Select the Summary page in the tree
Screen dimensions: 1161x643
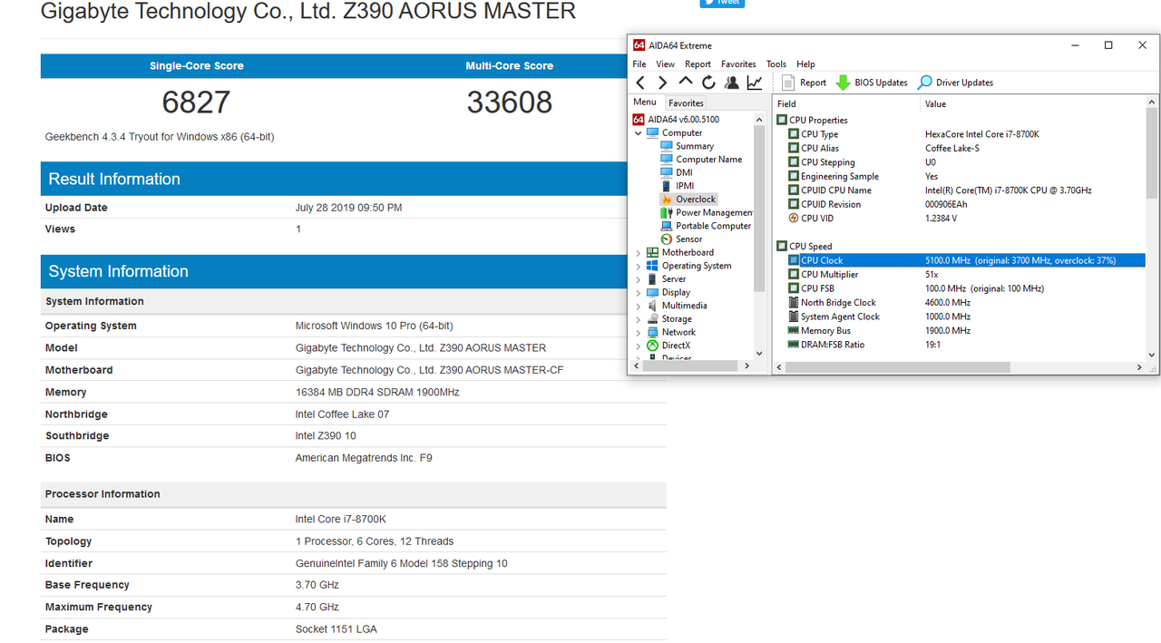tap(687, 146)
